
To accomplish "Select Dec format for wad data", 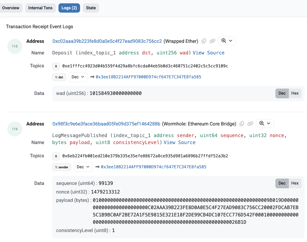I will 282,93.
